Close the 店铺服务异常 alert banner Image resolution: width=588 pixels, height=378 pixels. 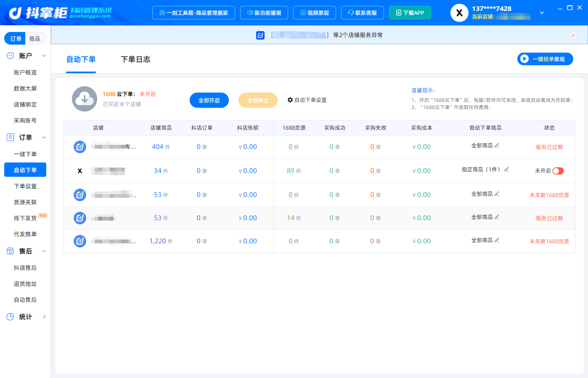tap(573, 36)
